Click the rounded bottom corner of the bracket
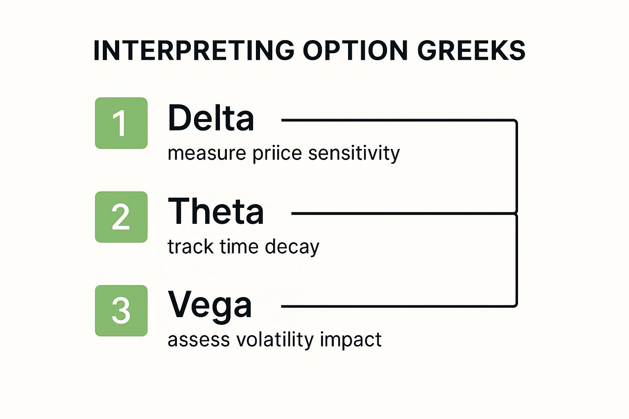Viewport: 629px width, 419px height. (x=515, y=304)
